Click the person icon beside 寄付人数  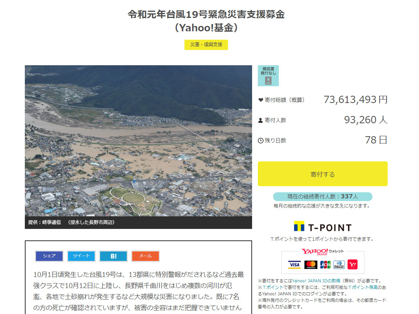tap(261, 120)
